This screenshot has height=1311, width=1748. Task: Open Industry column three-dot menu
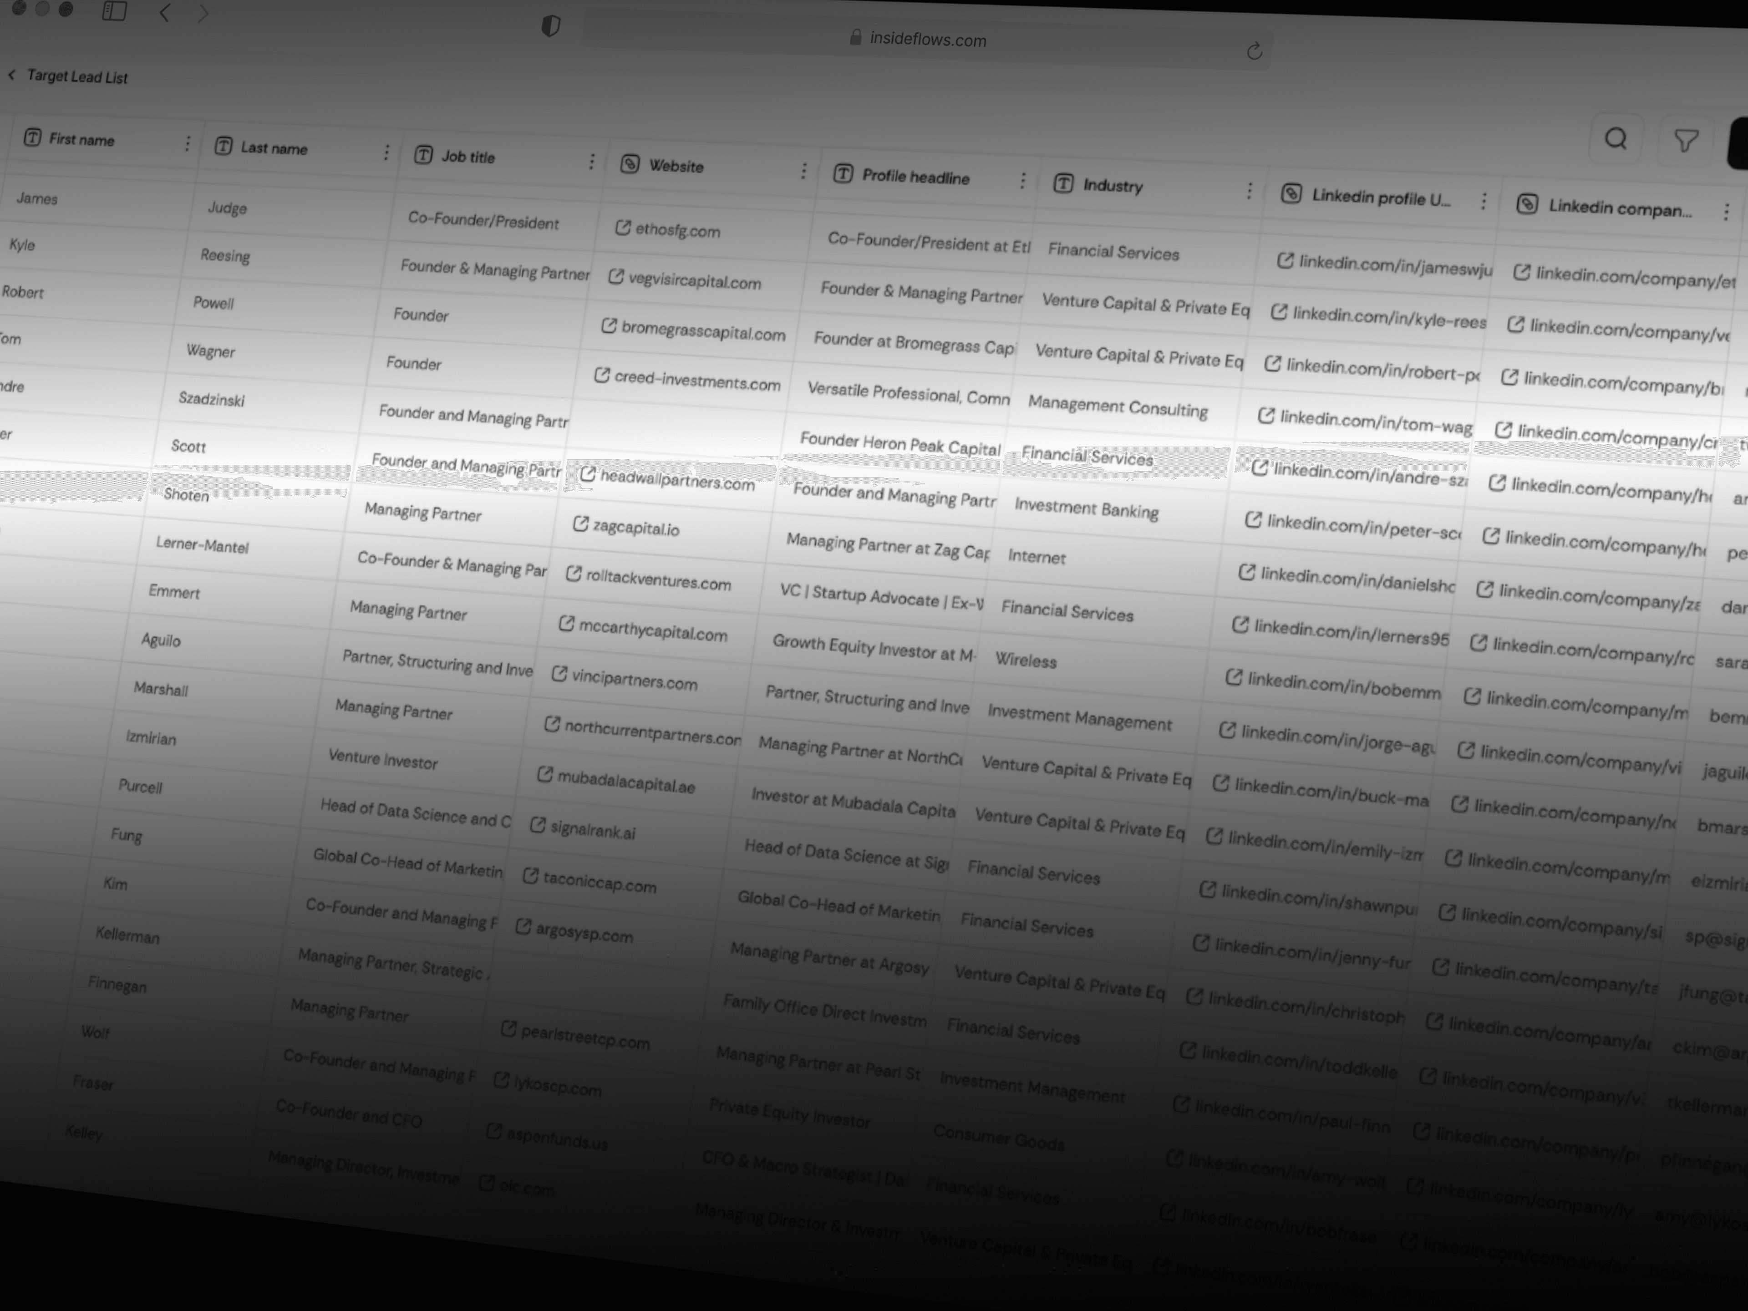[x=1250, y=190]
